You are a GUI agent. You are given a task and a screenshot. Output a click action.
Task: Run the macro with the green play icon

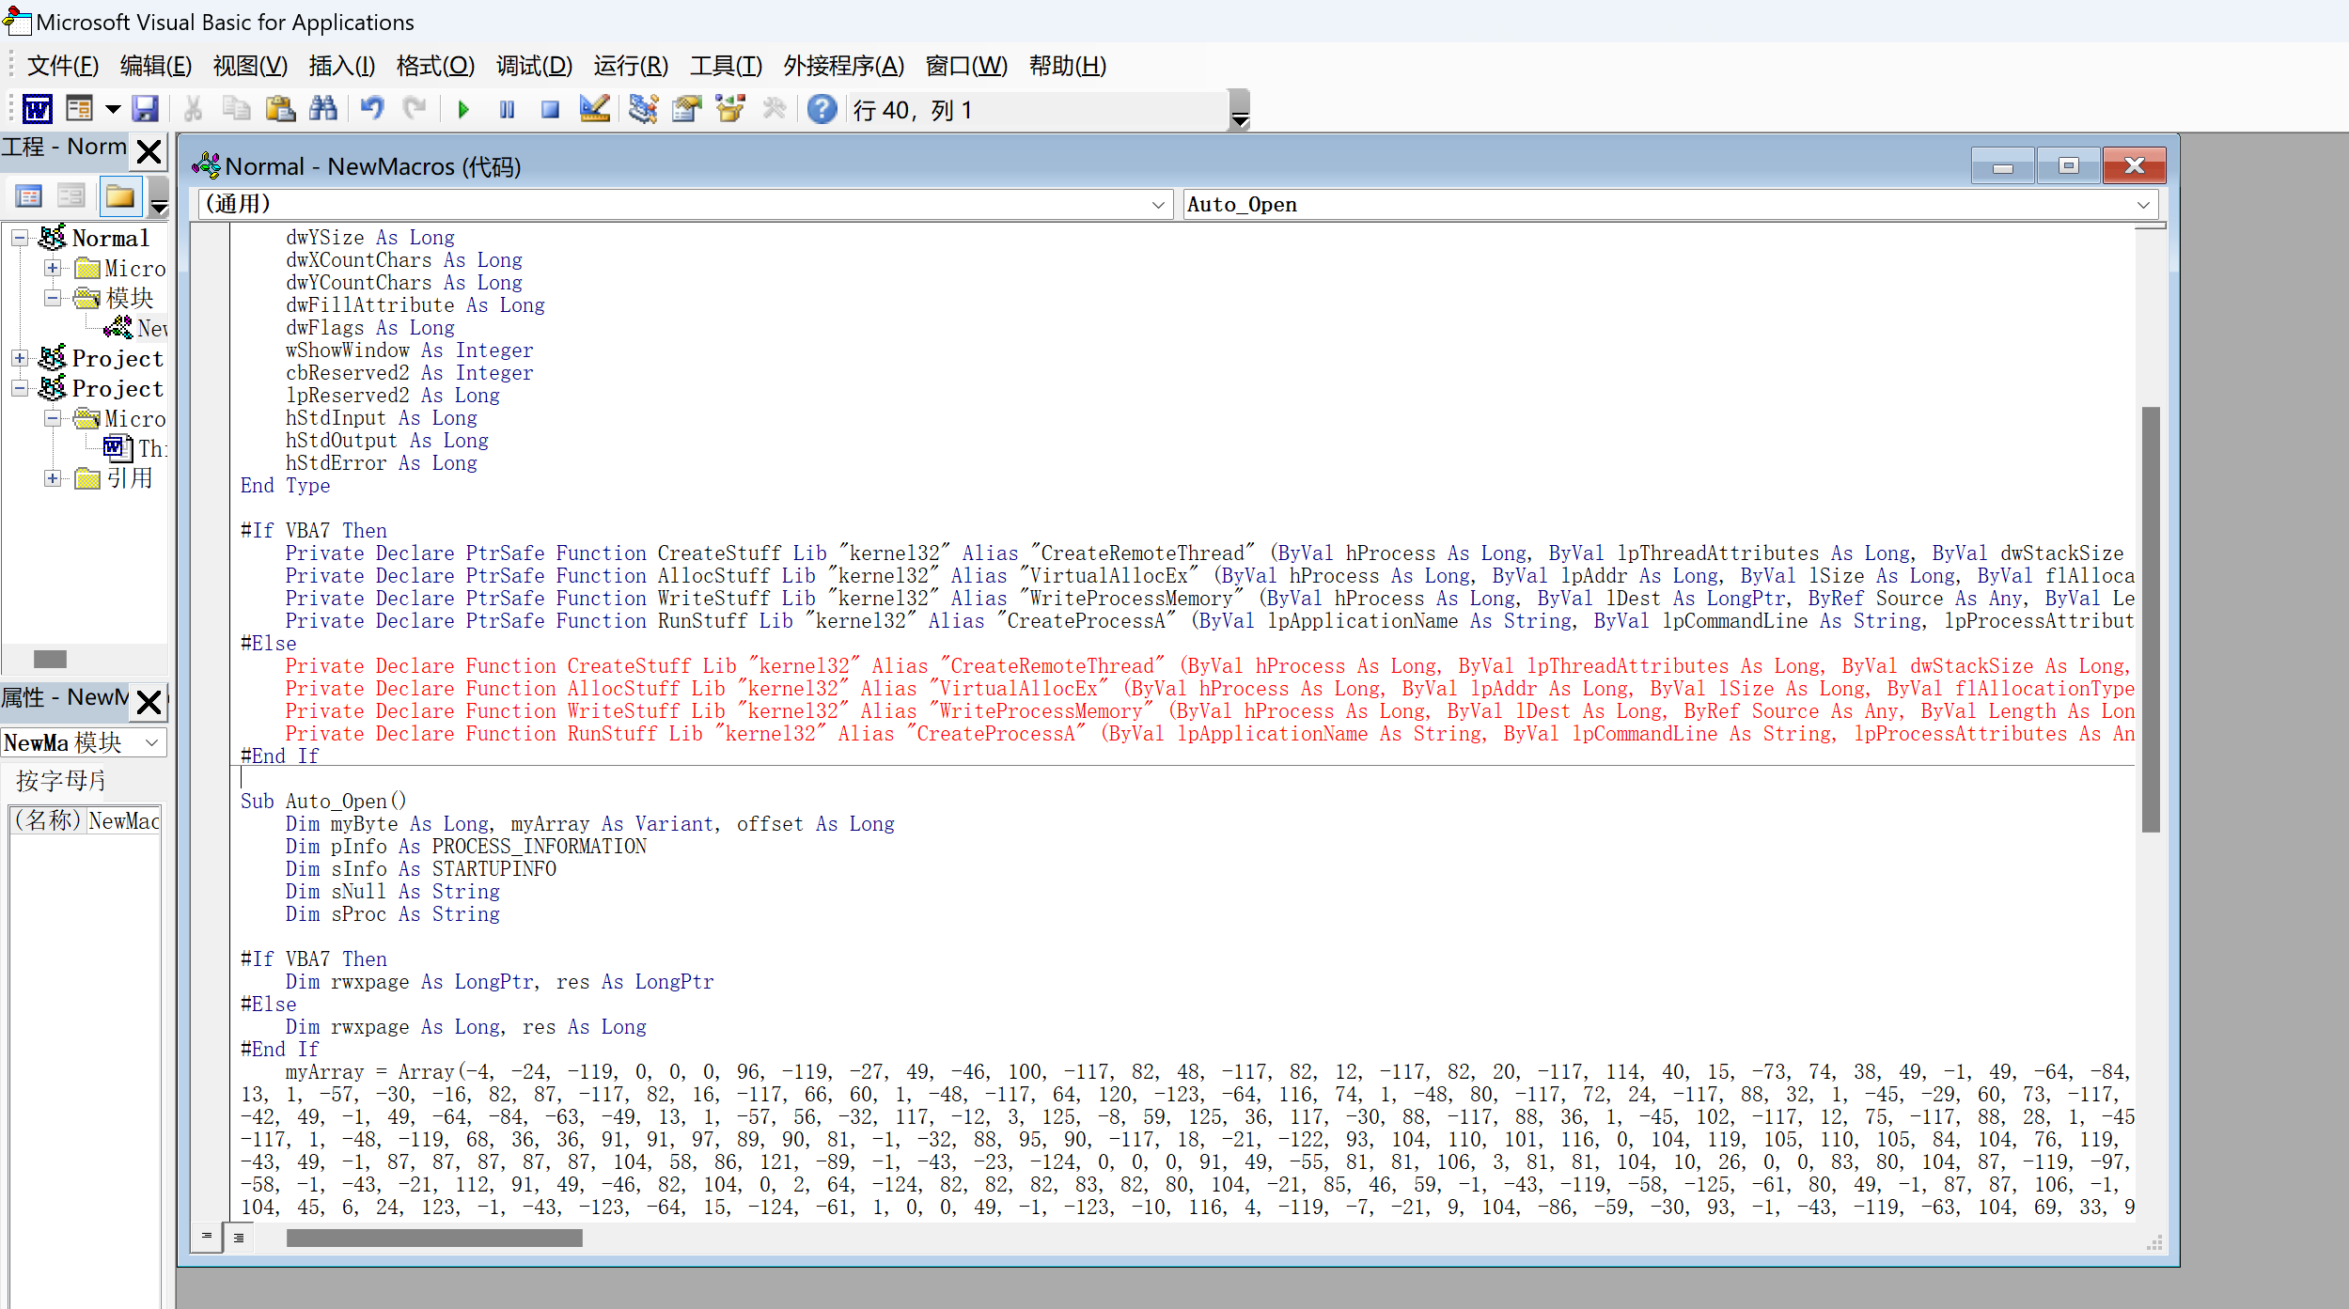(463, 110)
